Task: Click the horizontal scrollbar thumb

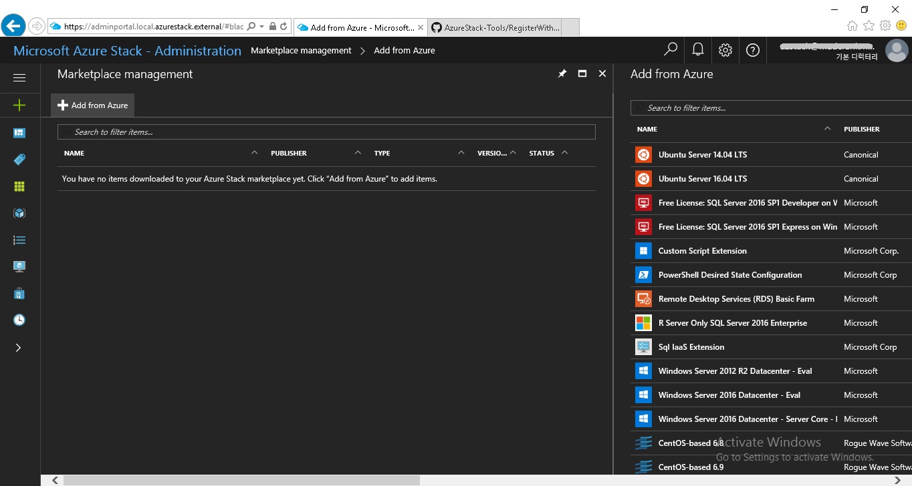Action: point(241,480)
